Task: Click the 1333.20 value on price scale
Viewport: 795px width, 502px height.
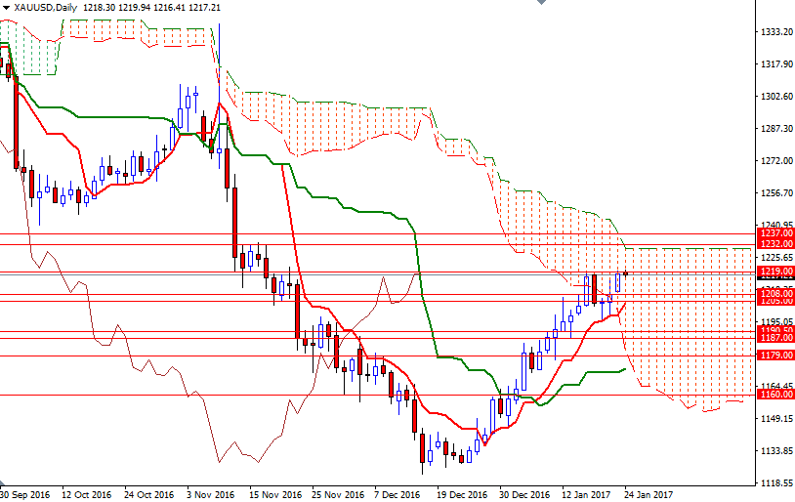Action: [x=774, y=31]
